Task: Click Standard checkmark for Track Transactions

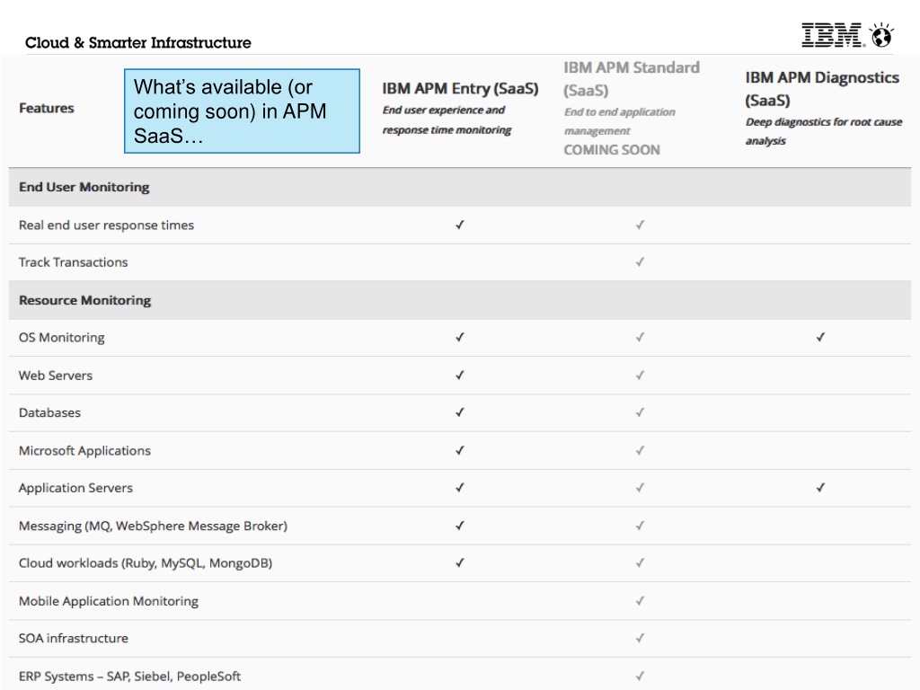Action: click(640, 261)
